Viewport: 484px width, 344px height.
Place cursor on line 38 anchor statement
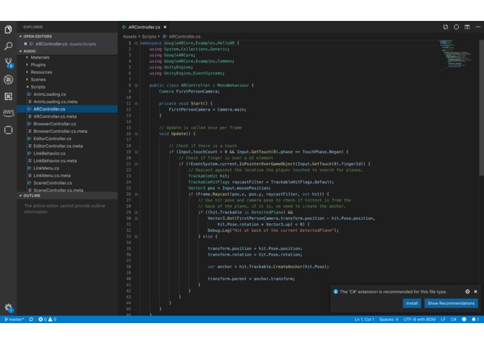268,267
